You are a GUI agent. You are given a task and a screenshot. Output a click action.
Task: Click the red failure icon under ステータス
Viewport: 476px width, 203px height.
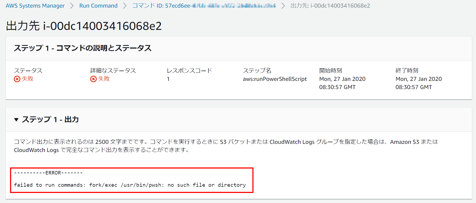[x=17, y=79]
